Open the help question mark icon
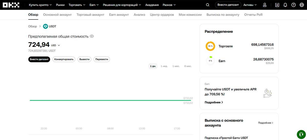307x140 pixels. click(293, 5)
